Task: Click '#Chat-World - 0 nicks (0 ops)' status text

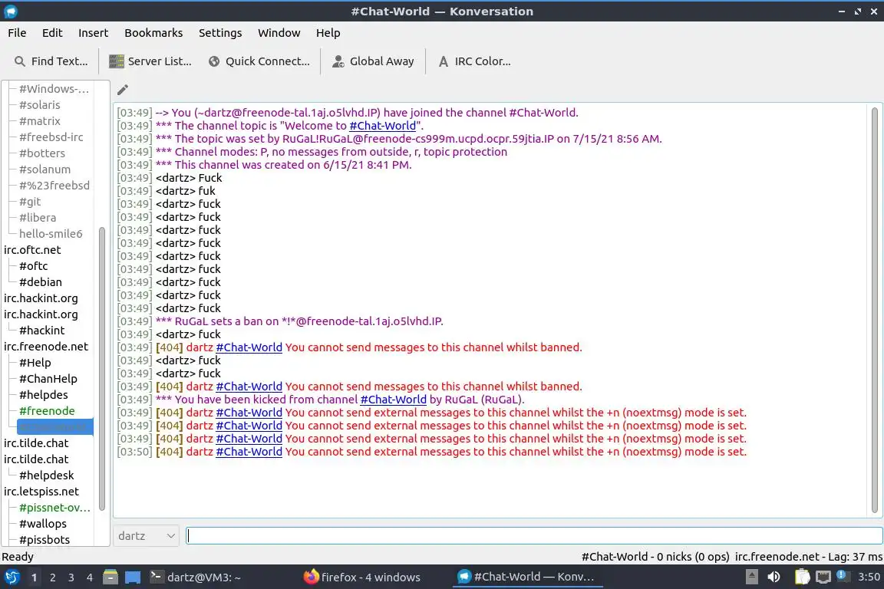Action: point(655,557)
